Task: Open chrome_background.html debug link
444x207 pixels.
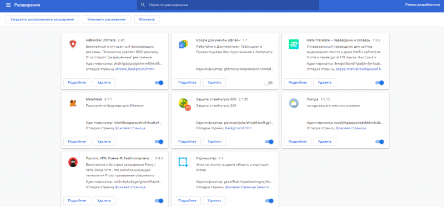Action: click(135, 69)
